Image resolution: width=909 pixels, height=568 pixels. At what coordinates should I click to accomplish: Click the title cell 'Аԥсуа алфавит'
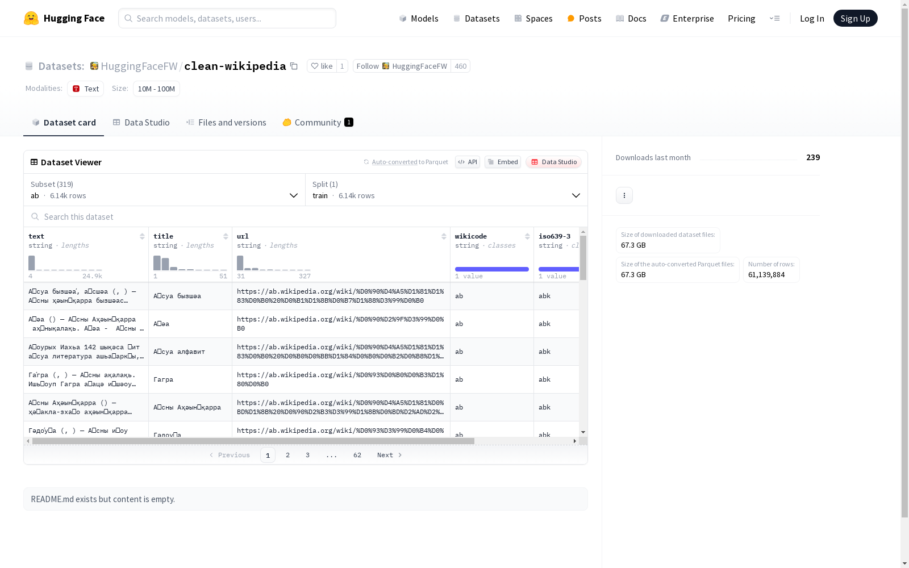click(x=179, y=352)
